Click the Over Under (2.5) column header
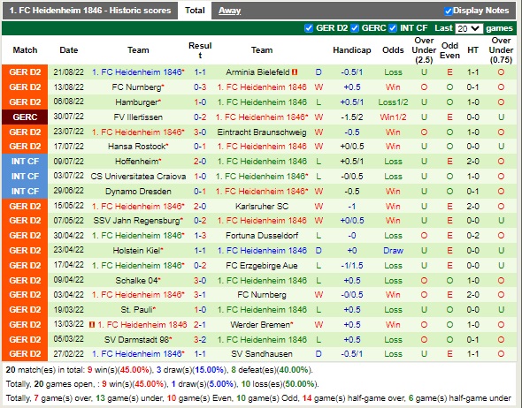 424,50
